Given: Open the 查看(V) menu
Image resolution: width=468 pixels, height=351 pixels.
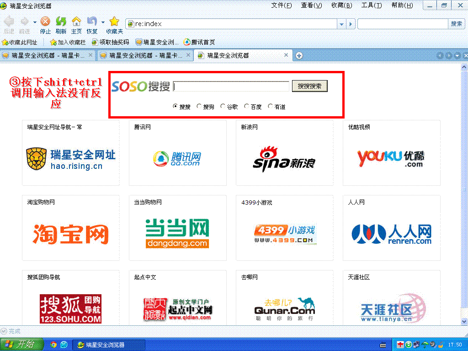Looking at the screenshot, I should [x=311, y=5].
